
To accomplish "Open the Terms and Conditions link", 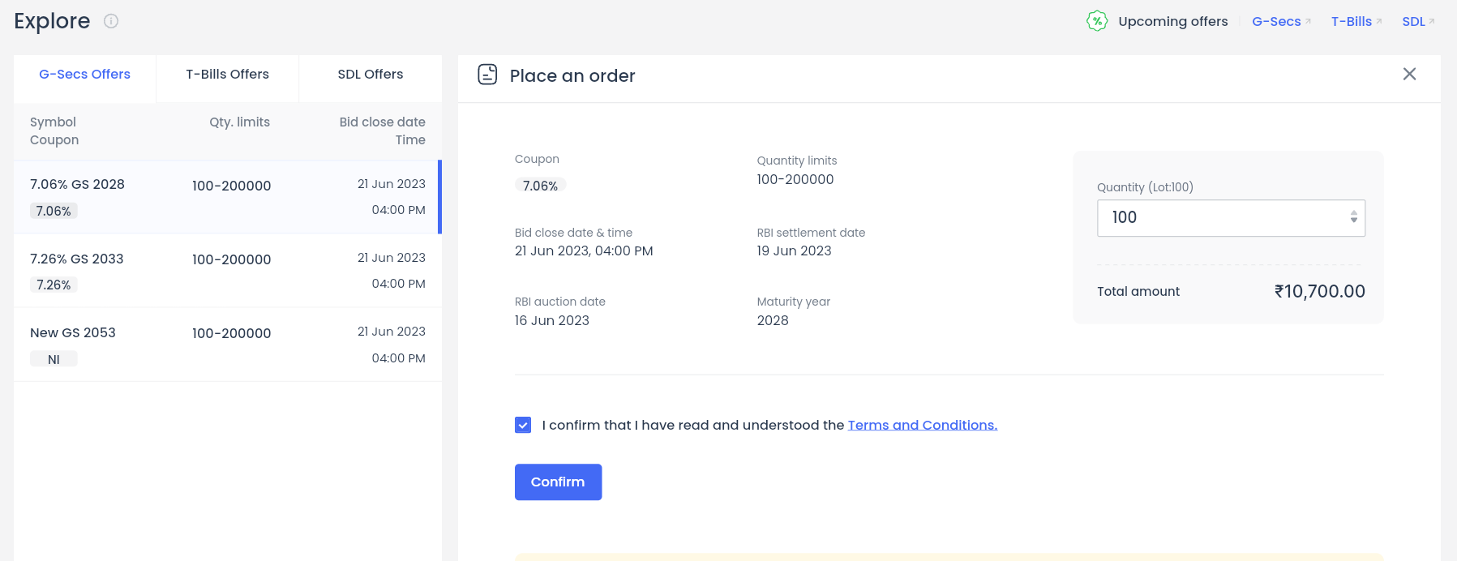I will 922,425.
